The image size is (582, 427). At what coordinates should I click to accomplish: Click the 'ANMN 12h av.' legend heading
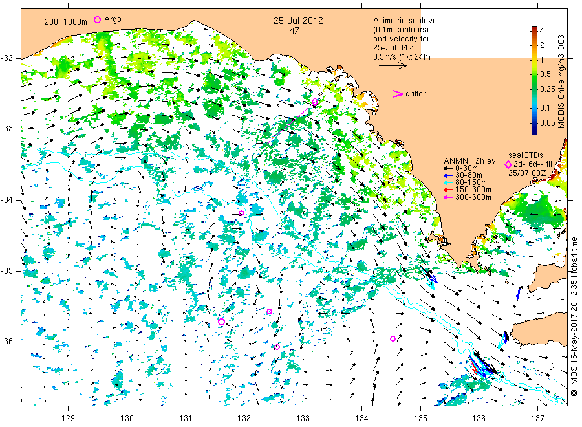[470, 161]
